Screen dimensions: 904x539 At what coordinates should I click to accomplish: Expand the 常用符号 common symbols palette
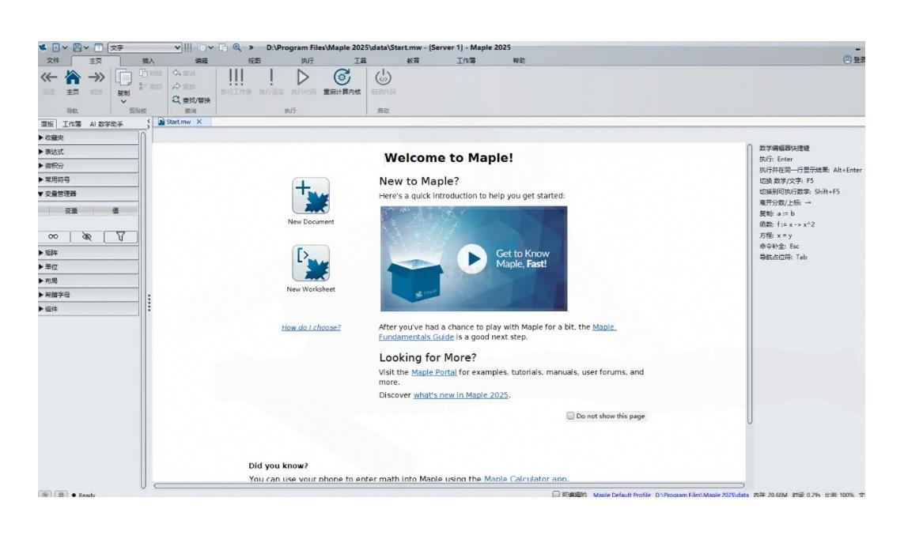pyautogui.click(x=89, y=179)
